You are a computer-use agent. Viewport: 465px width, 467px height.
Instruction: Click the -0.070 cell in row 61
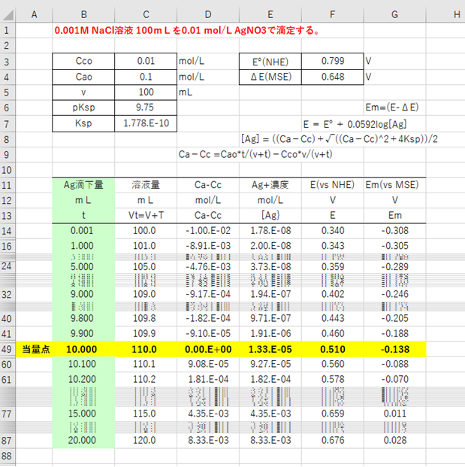(x=394, y=379)
